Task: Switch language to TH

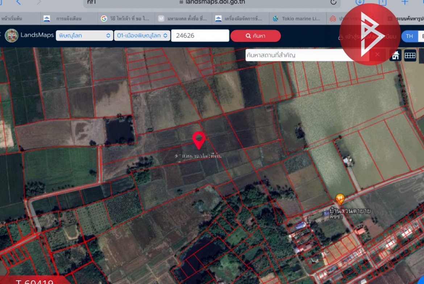Action: [410, 36]
